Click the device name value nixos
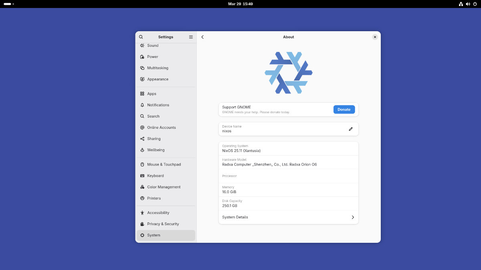 point(227,131)
